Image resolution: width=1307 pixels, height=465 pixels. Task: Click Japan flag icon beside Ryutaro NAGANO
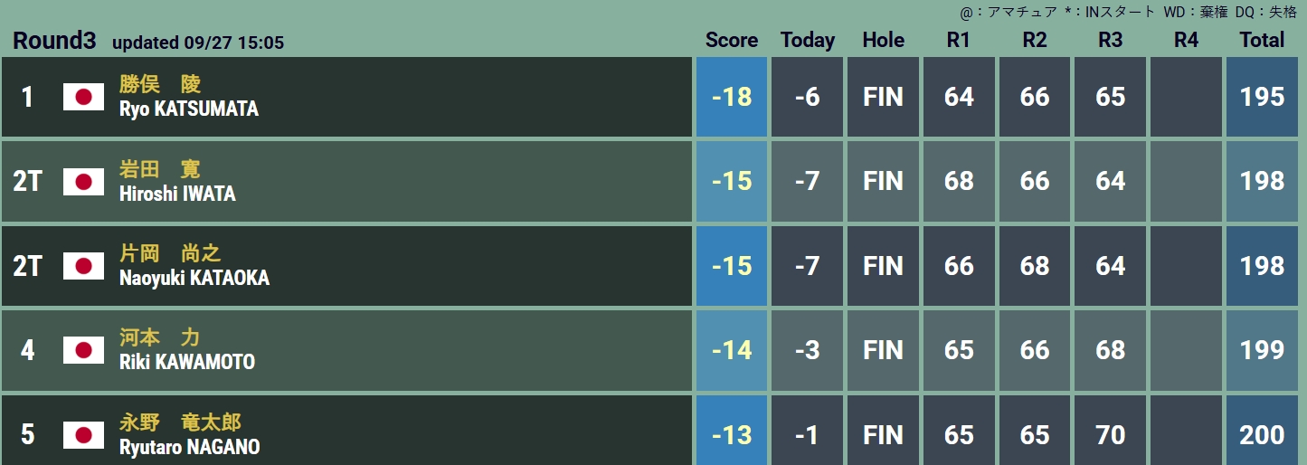83,434
